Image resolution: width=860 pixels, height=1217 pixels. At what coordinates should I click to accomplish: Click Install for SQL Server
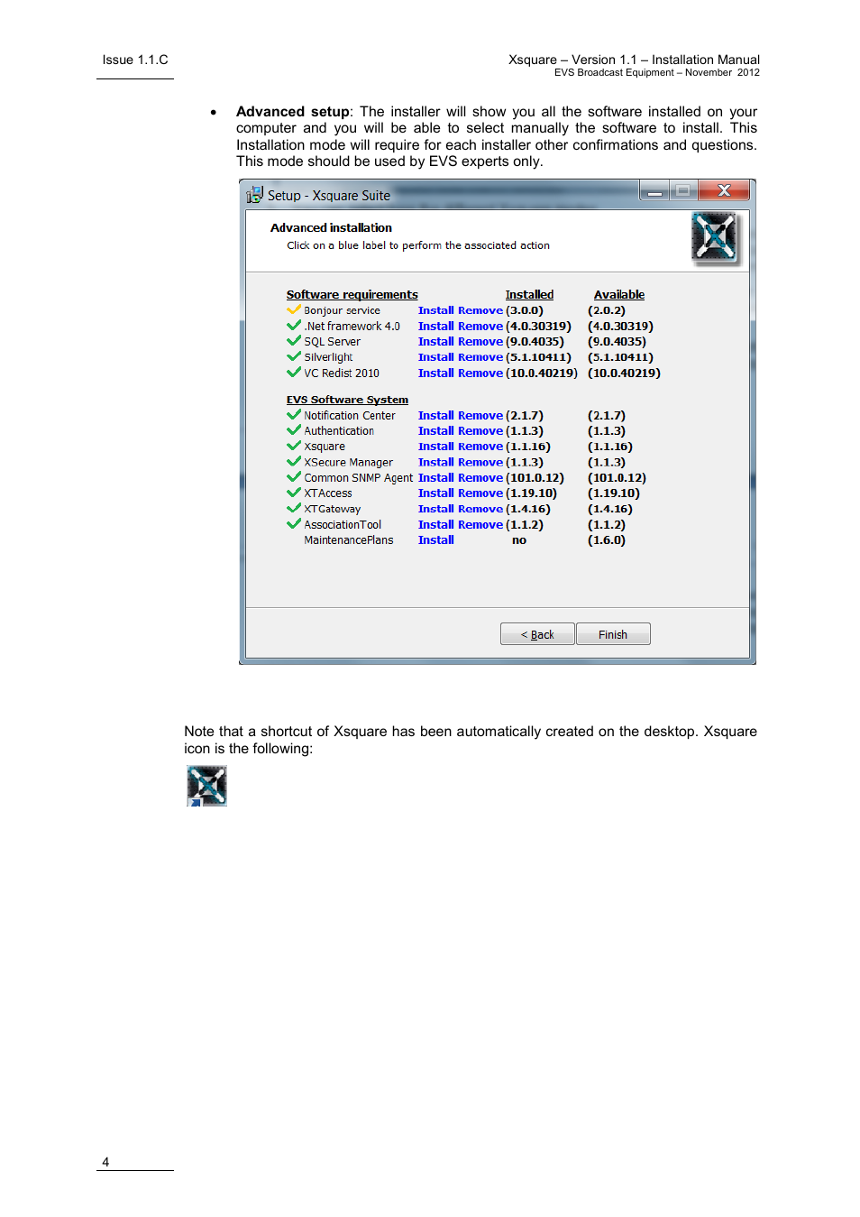pos(436,342)
